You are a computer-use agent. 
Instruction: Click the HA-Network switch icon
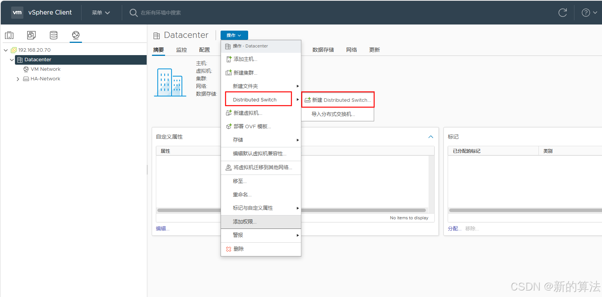tap(26, 79)
